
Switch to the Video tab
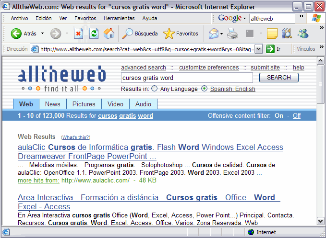(x=115, y=104)
